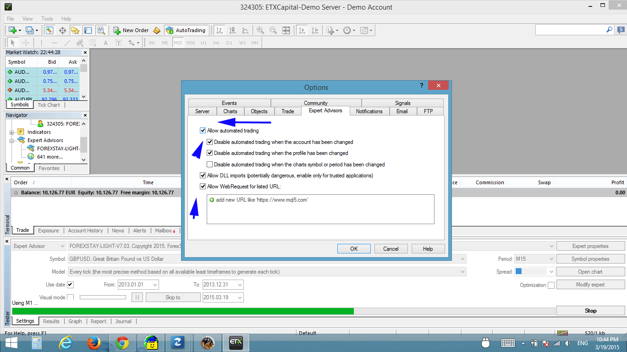This screenshot has width=627, height=352.
Task: Select the cursor arrow tool
Action: coord(13,43)
